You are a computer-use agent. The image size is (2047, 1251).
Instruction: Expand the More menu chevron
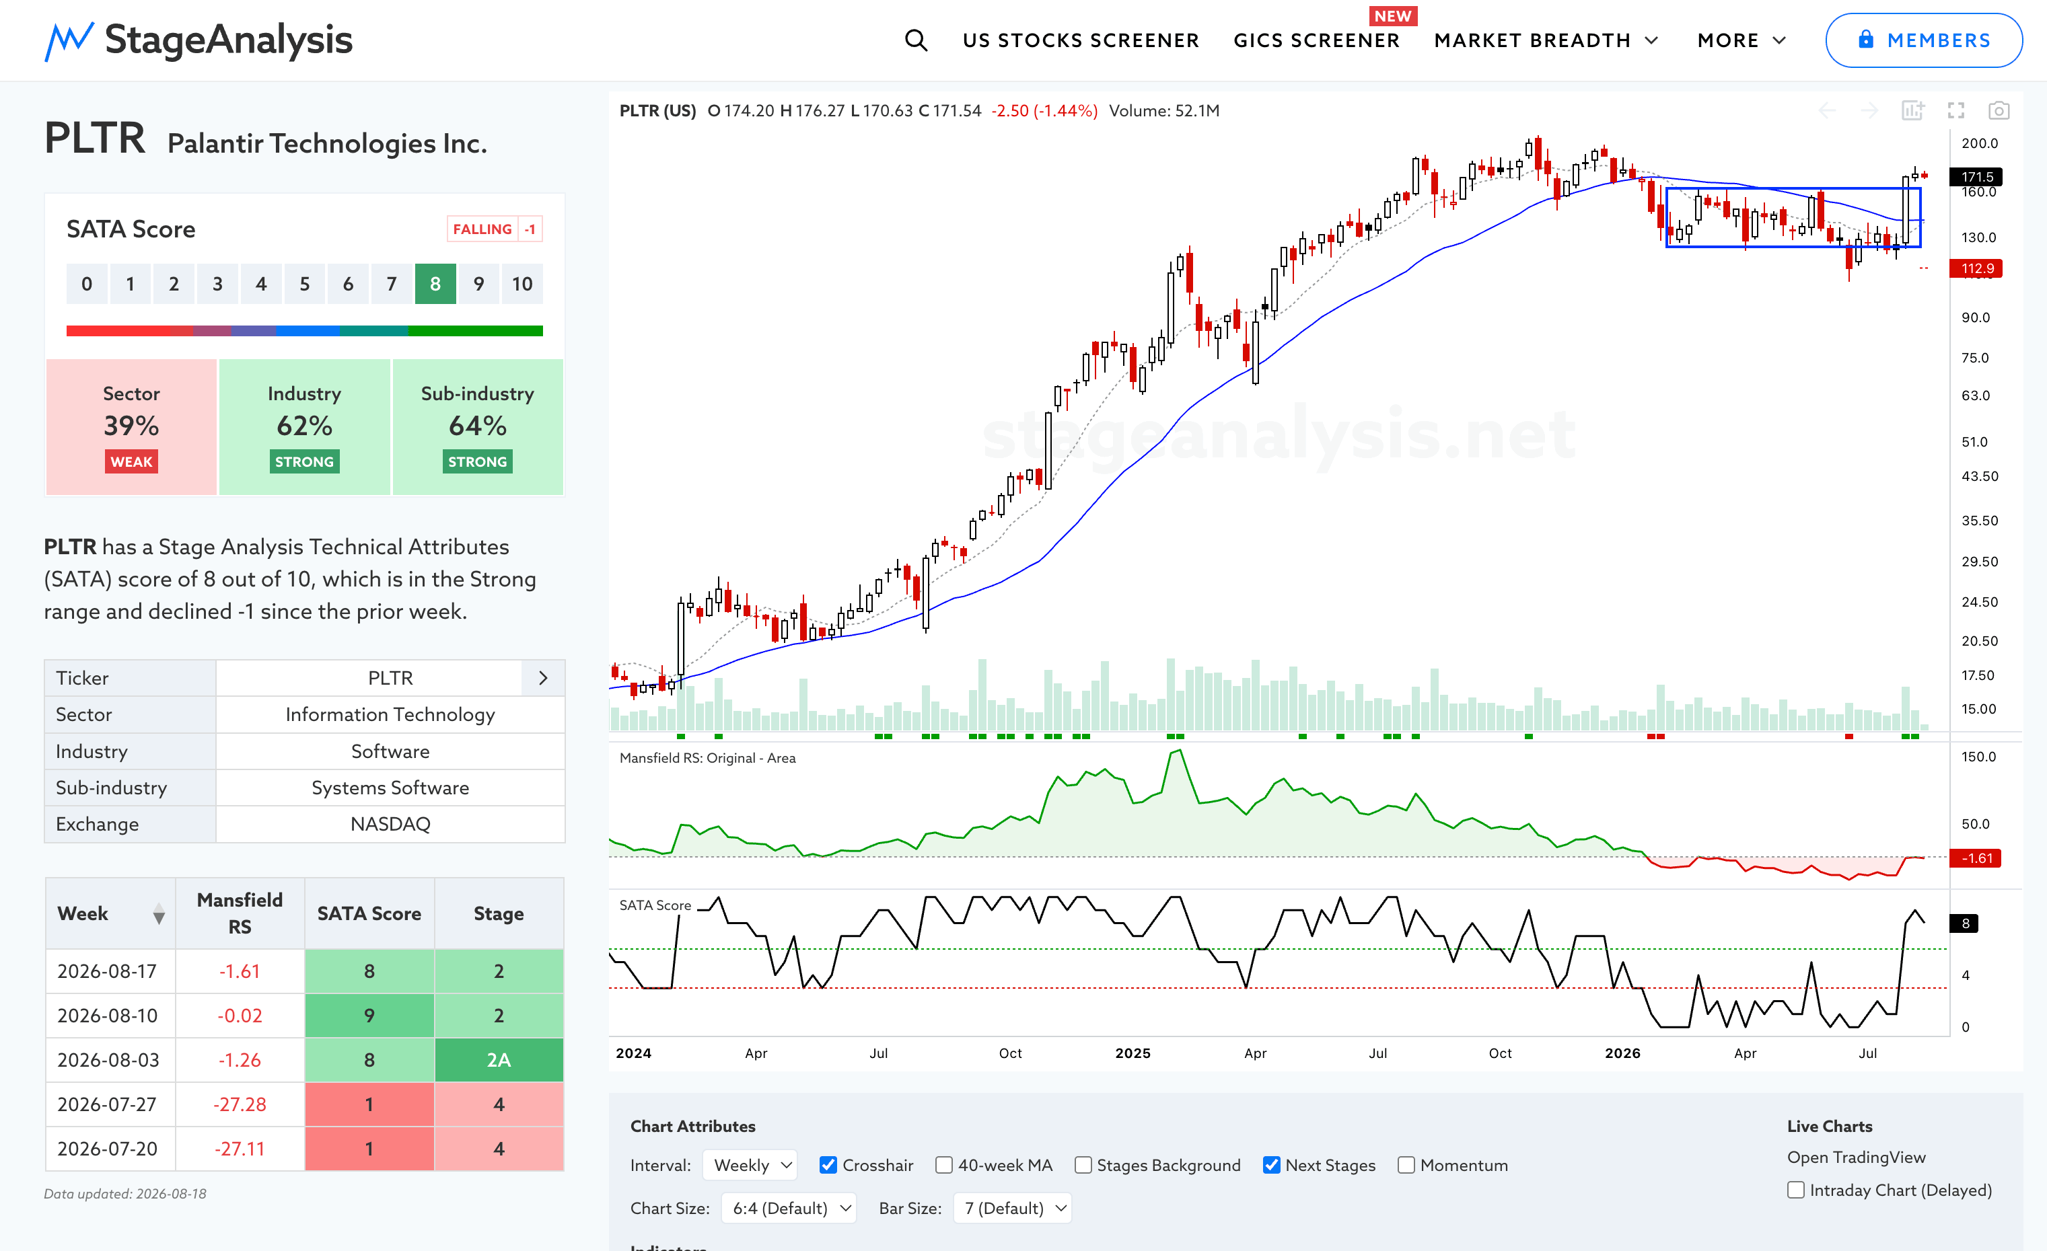1779,40
